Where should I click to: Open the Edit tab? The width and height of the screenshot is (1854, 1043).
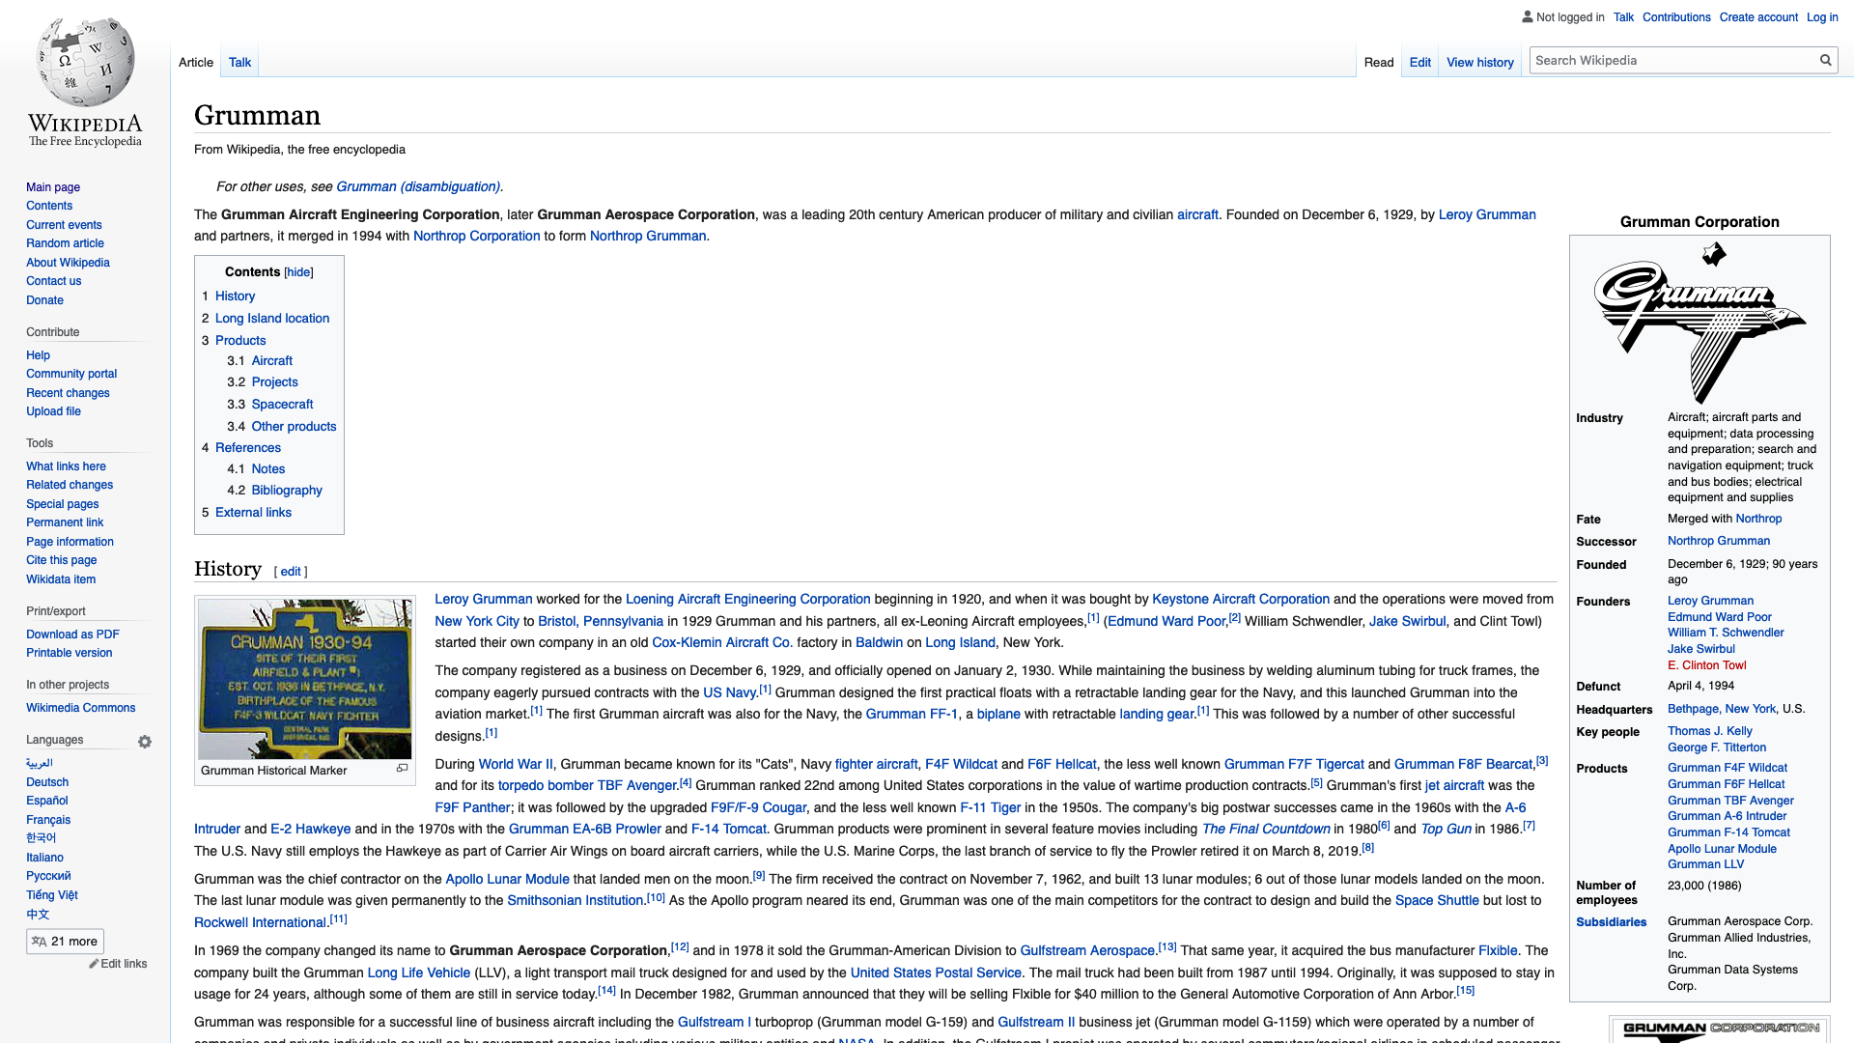1419,62
